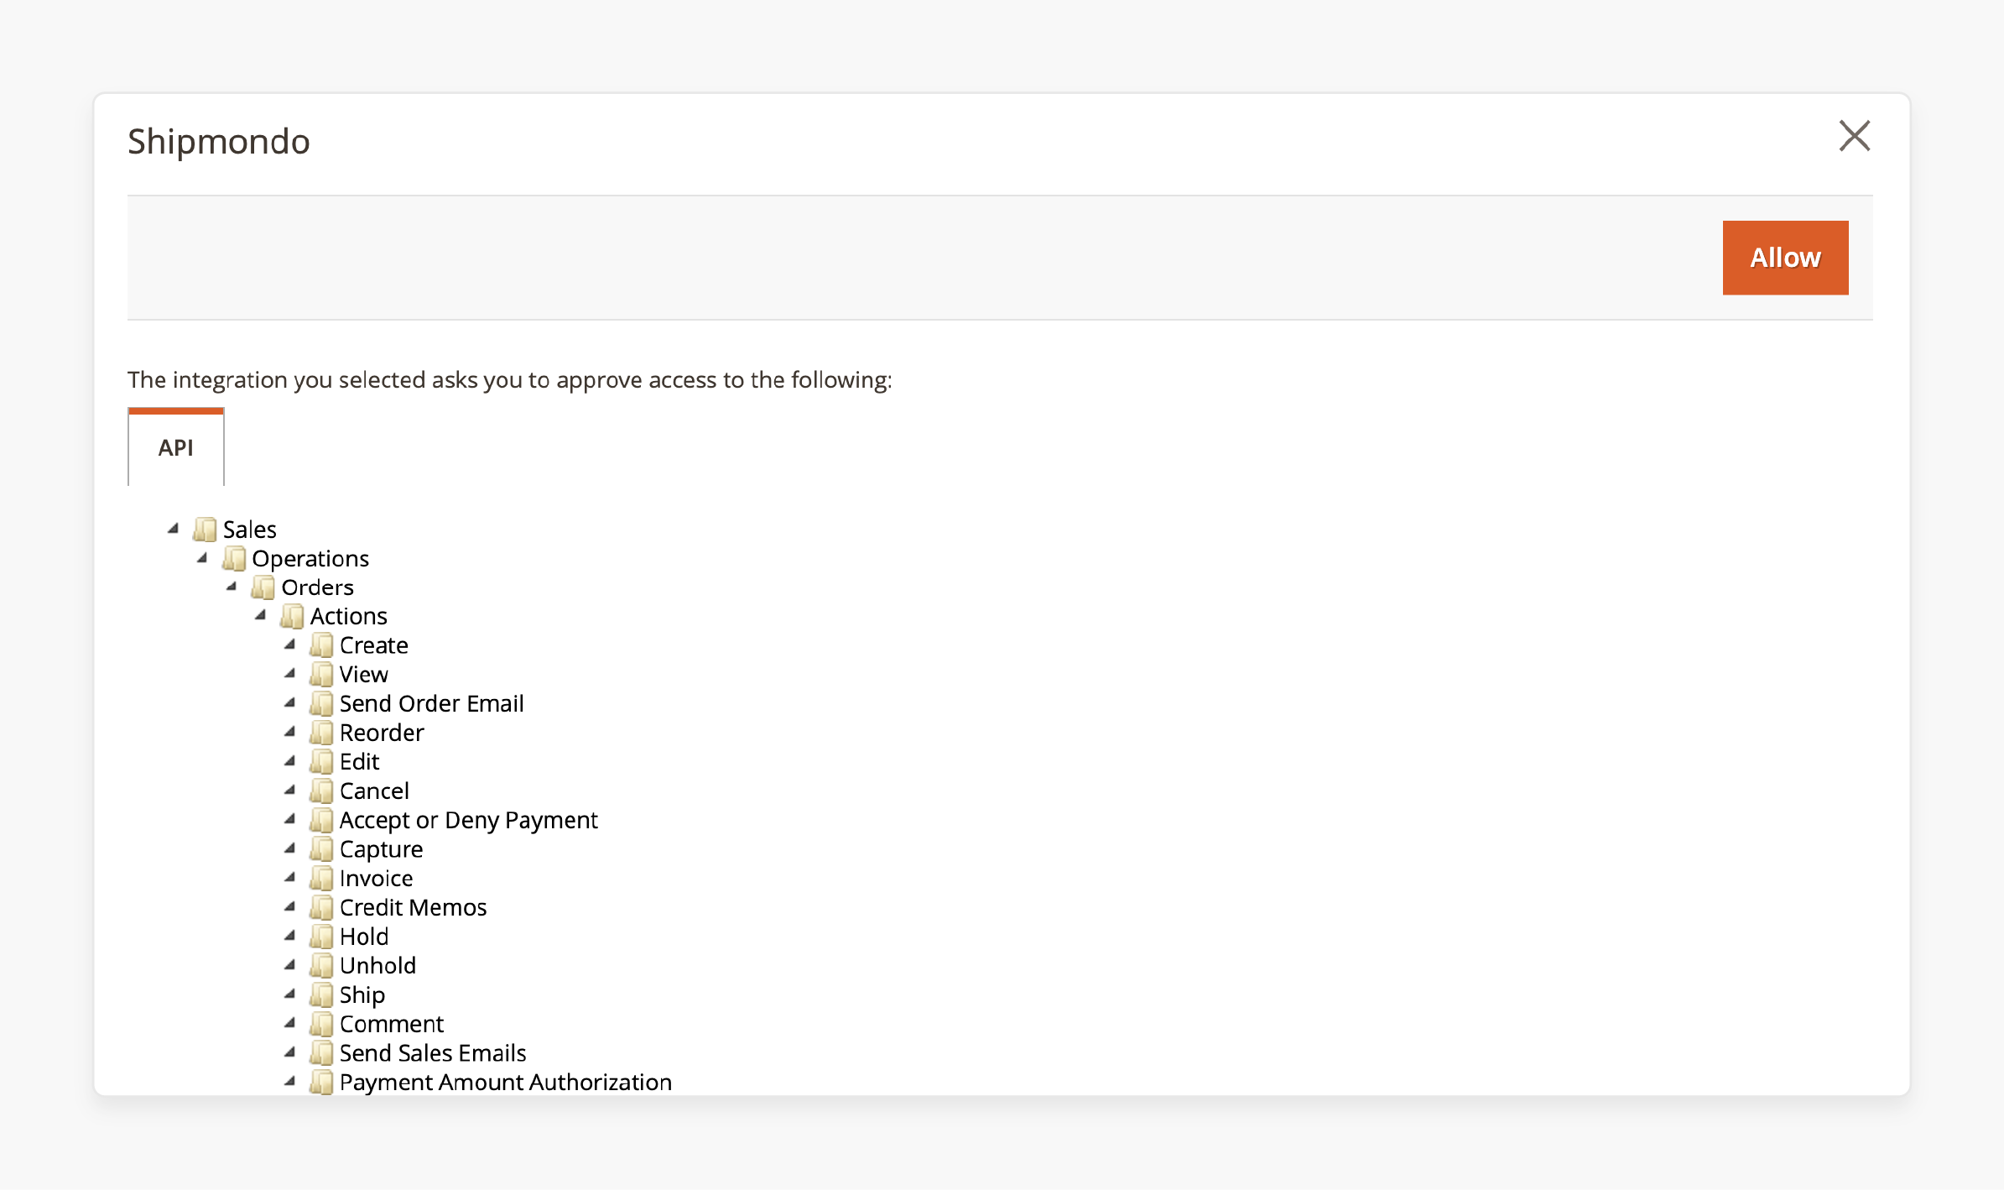Select the Cancel permission label
This screenshot has width=2004, height=1190.
pyautogui.click(x=375, y=791)
